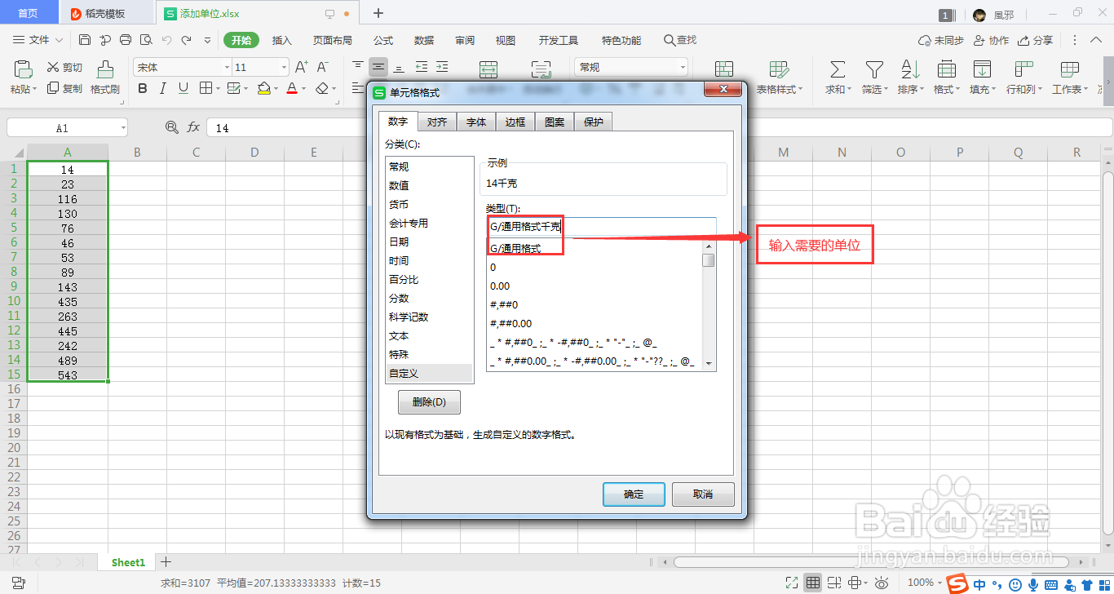Select 文本 in the category list

pos(400,335)
